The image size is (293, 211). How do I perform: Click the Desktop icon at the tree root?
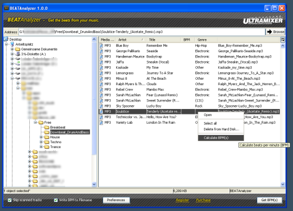6,39
